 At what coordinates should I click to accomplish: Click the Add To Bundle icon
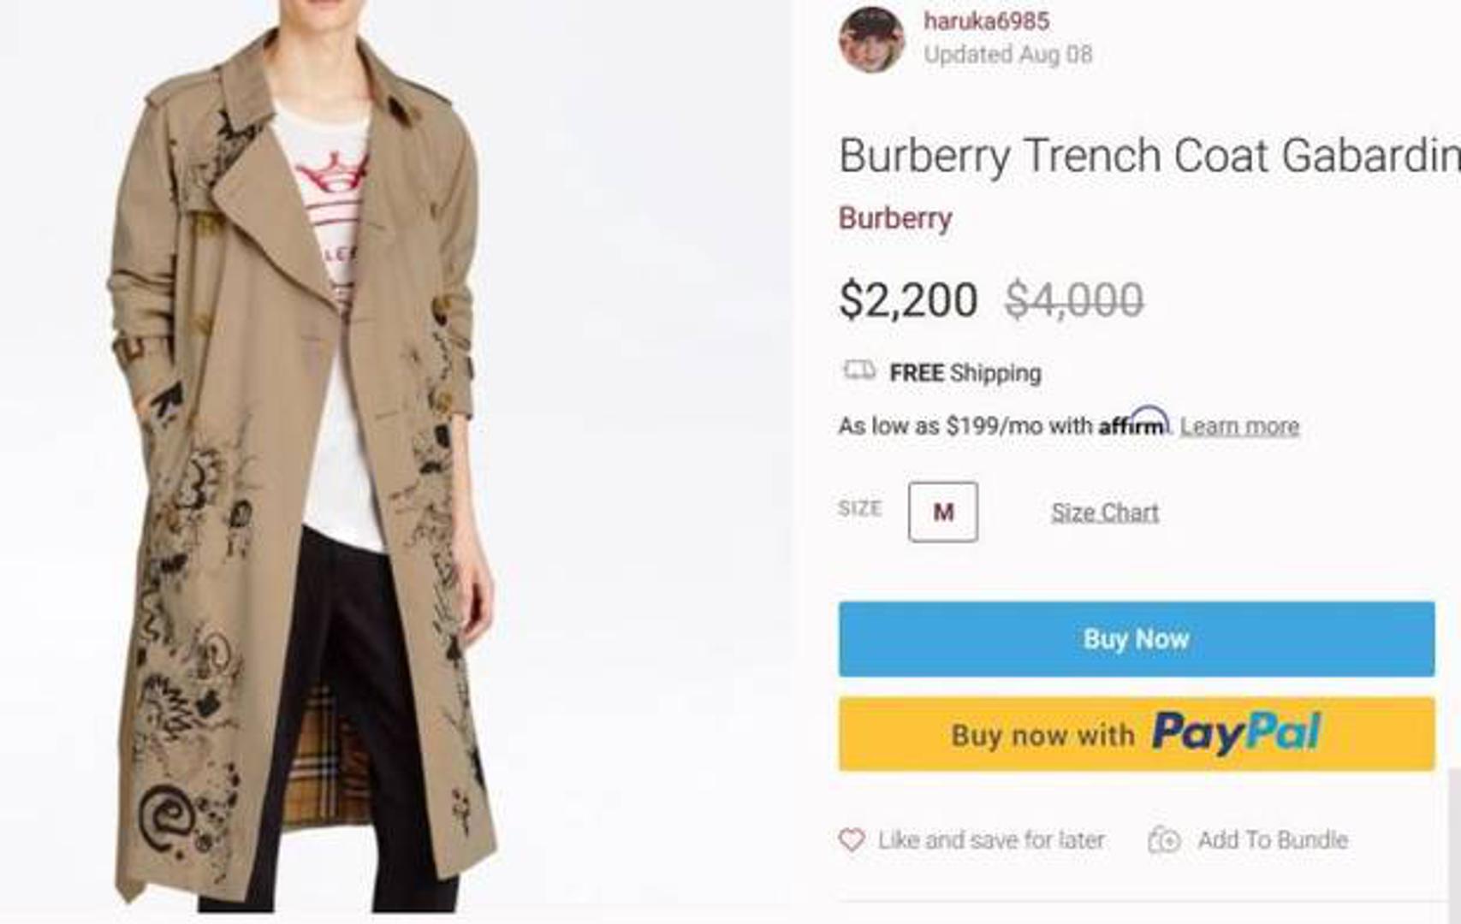(x=1164, y=839)
